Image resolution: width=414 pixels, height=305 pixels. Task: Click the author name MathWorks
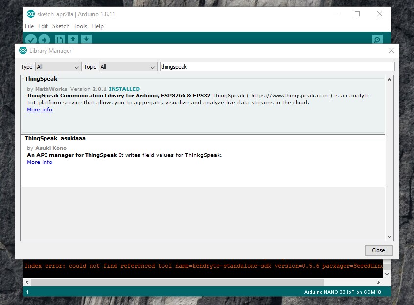pyautogui.click(x=51, y=89)
